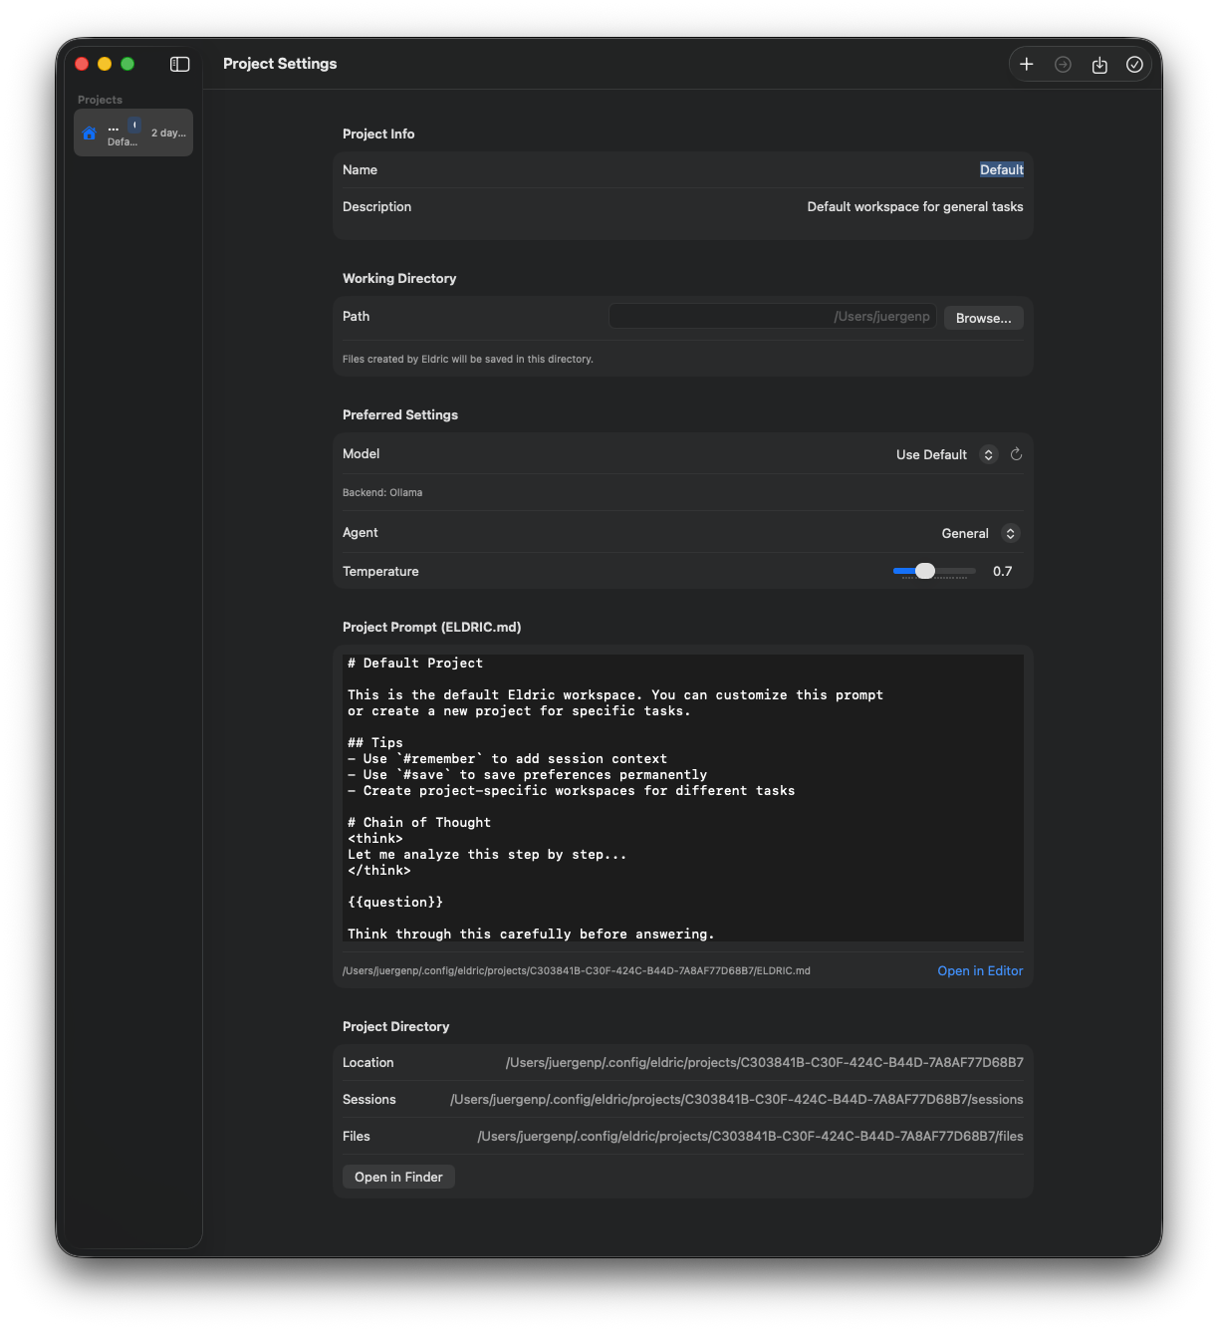Click Browse to choose a working directory

point(982,317)
